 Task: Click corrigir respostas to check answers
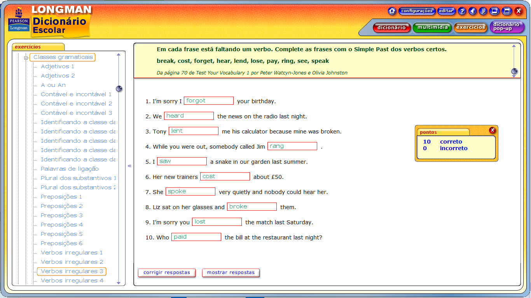[x=167, y=272]
